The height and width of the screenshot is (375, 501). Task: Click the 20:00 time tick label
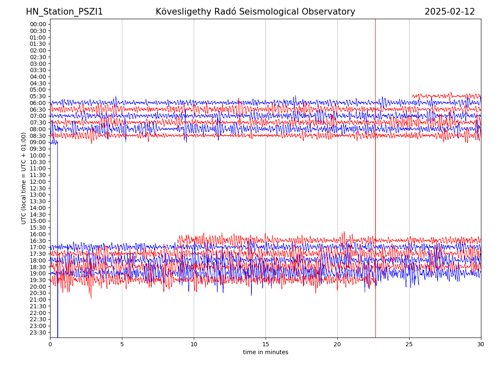click(38, 287)
